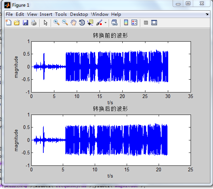Activate the Zoom Out magnifier tool
The image size is (213, 189).
tap(65, 22)
